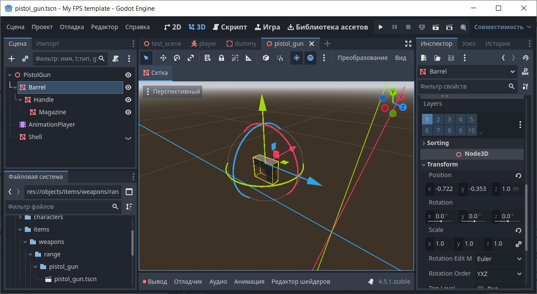This screenshot has height=294, width=537.
Task: Select the Scale mode tool
Action: 191,58
